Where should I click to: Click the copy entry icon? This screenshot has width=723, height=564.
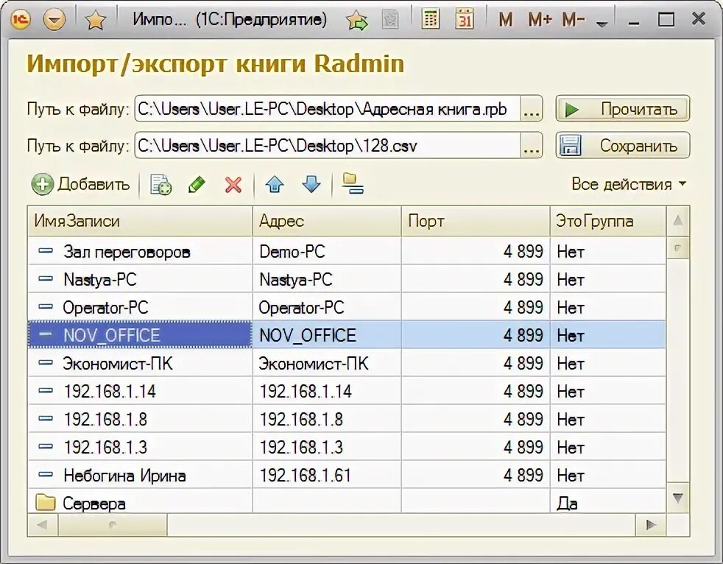tap(161, 185)
